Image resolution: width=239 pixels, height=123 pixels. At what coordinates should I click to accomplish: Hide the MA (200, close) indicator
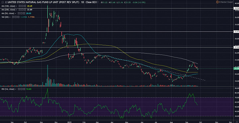coord(20,10)
